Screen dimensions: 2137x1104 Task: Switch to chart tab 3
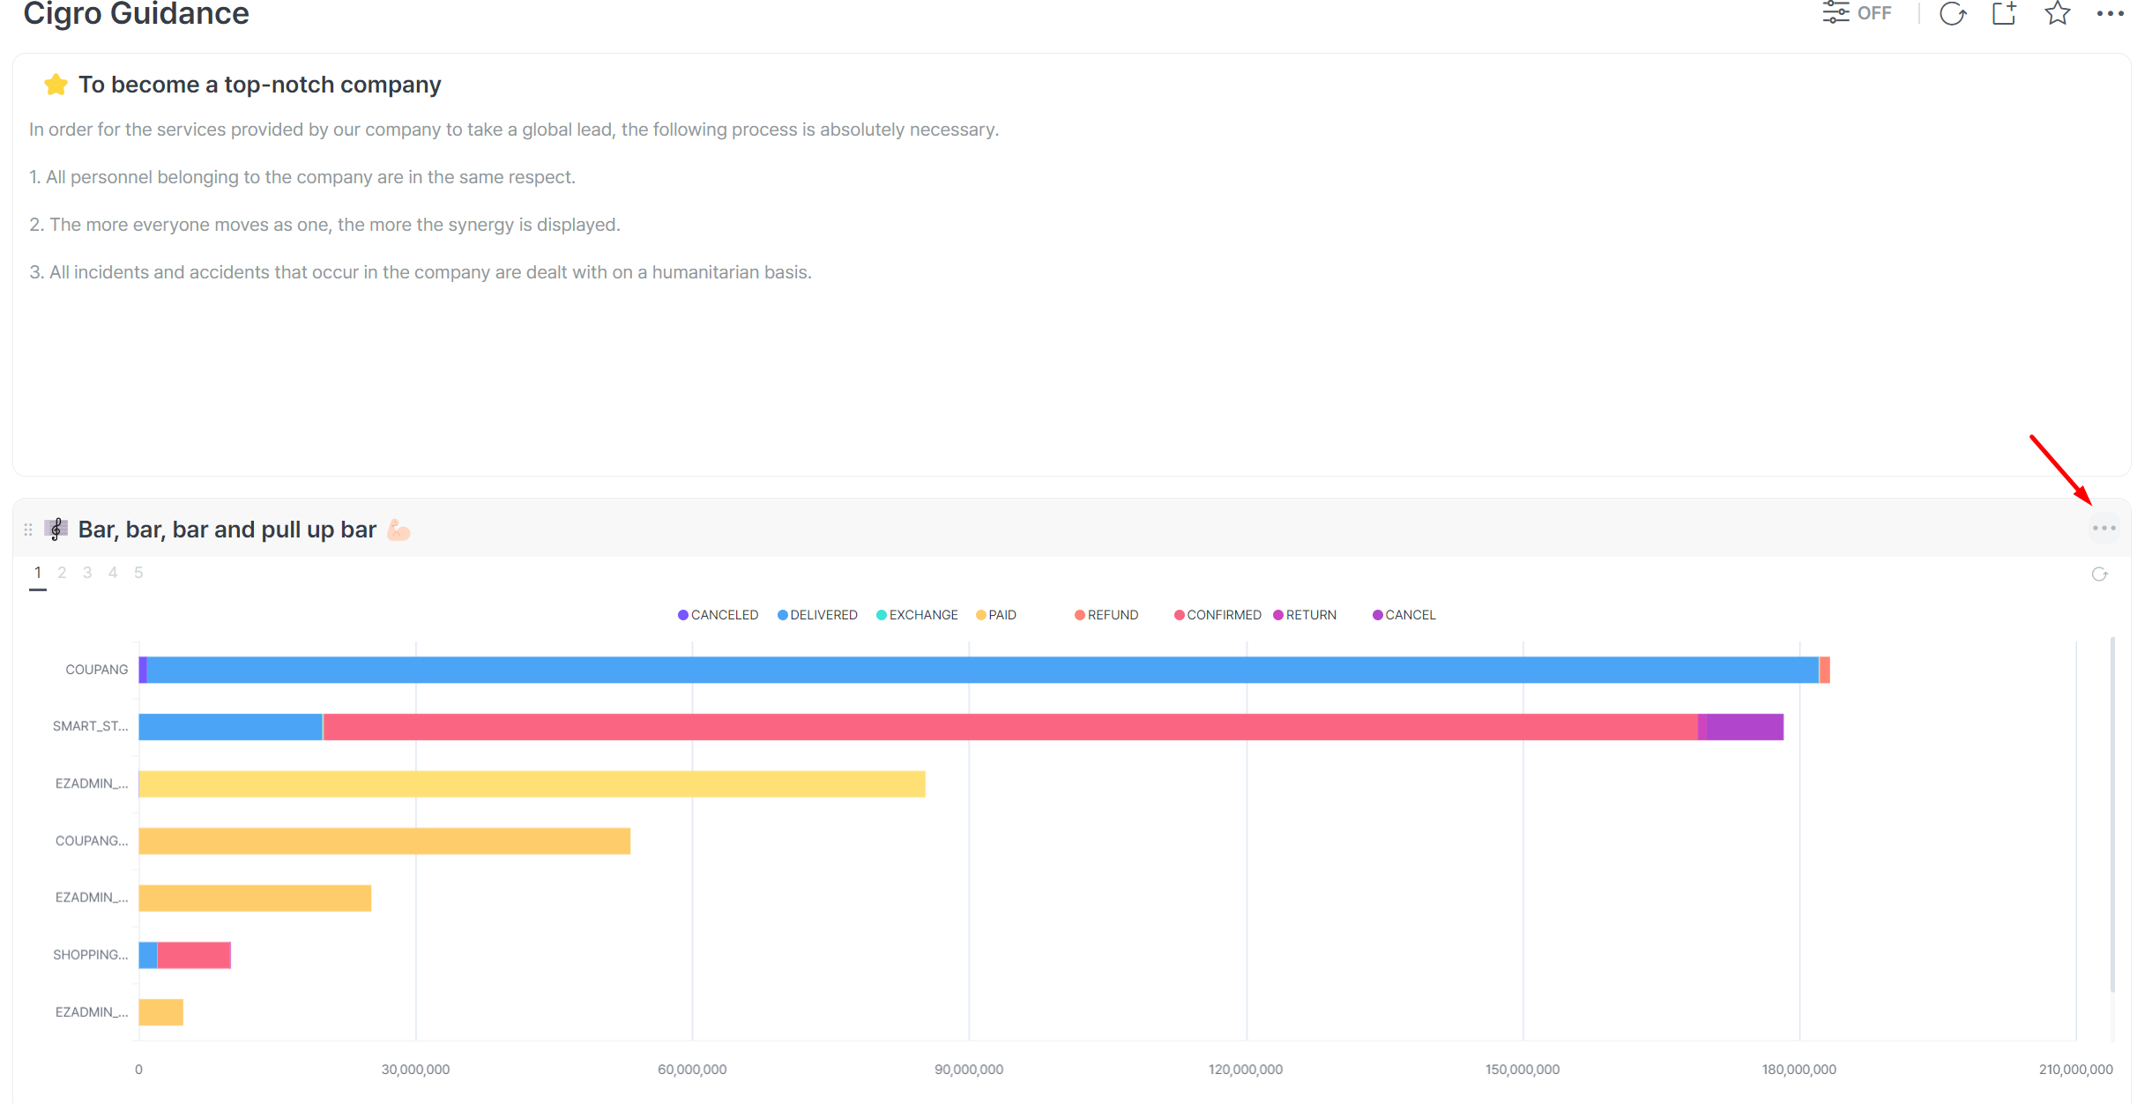[x=87, y=573]
